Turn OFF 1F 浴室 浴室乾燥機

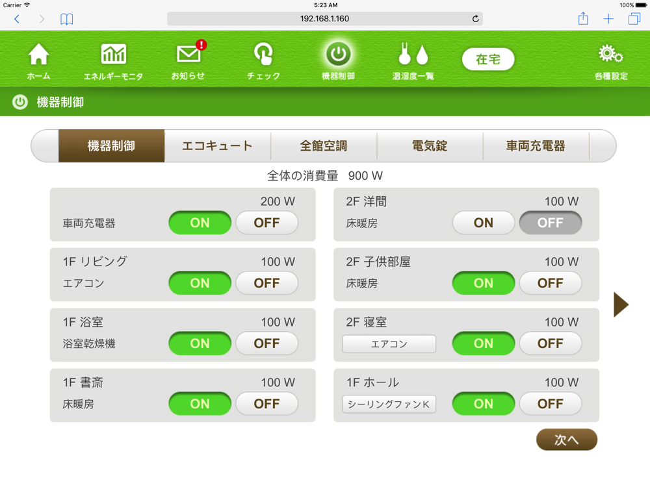coord(267,343)
